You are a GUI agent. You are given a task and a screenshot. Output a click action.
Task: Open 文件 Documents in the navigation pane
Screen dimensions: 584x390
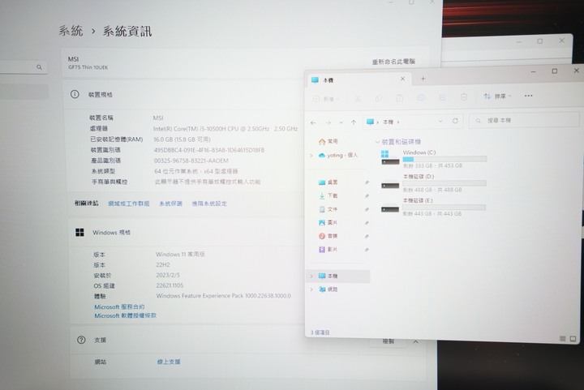click(328, 209)
